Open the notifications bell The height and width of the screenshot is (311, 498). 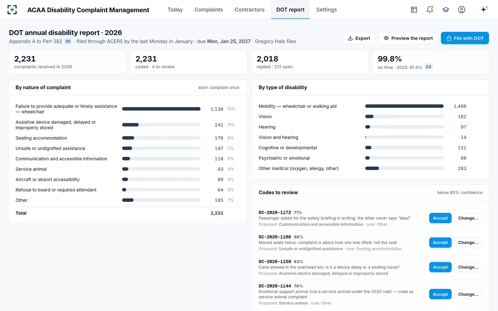pyautogui.click(x=430, y=10)
